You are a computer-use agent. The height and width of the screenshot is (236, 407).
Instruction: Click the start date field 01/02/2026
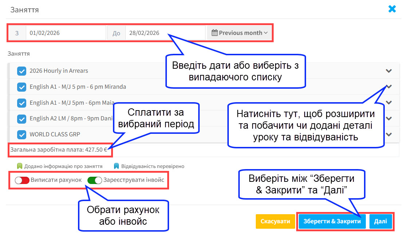click(66, 33)
